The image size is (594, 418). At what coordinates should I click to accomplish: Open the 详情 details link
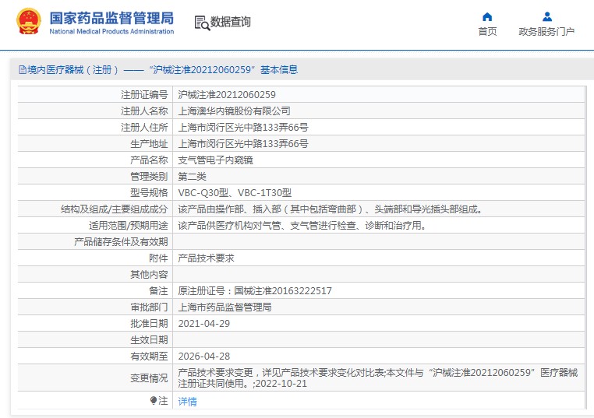tap(187, 402)
